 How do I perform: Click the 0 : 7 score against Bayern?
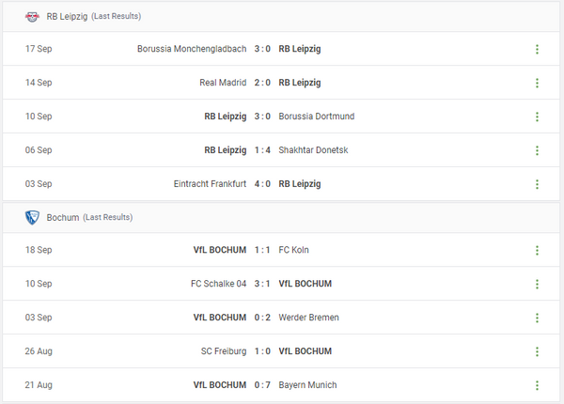[x=262, y=385]
